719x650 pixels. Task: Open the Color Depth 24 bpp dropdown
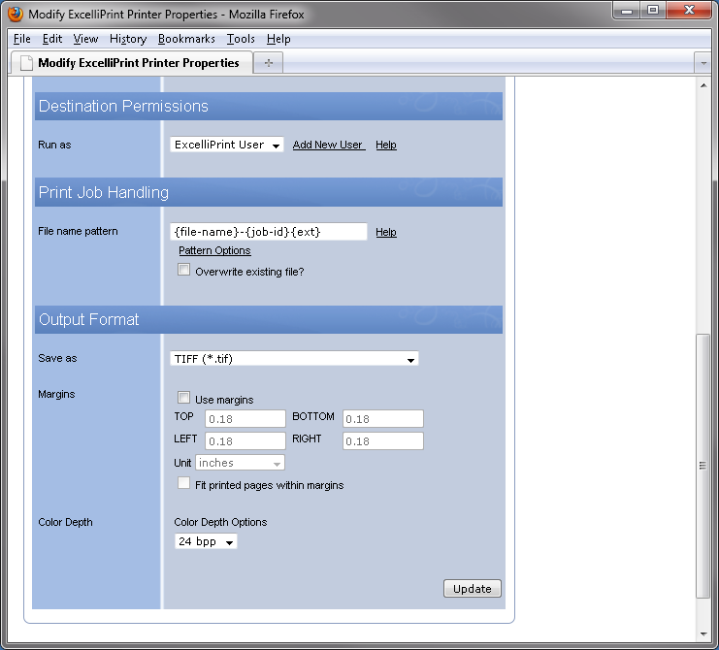206,541
